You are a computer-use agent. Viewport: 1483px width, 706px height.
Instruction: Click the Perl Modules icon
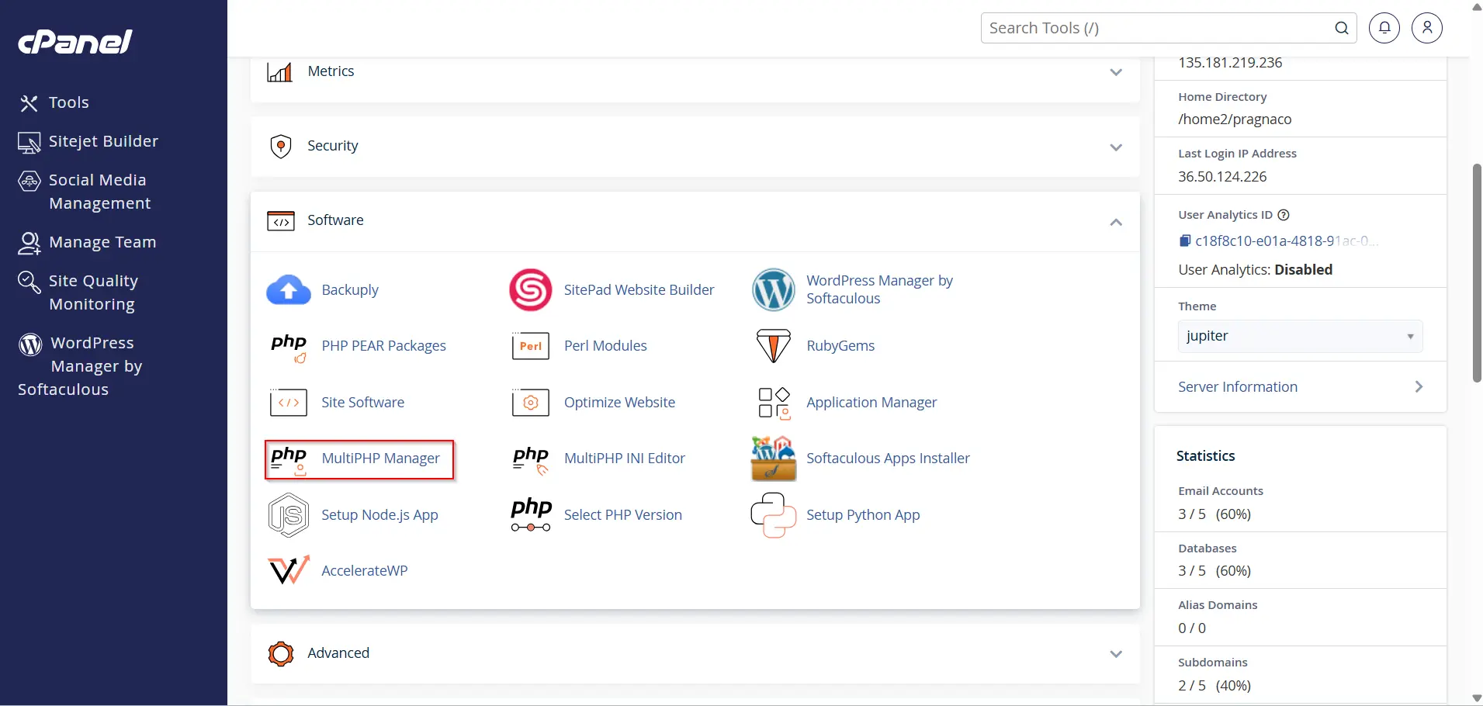tap(531, 346)
